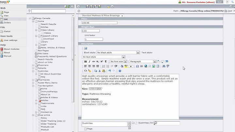Create a new page in the page tree toolbar
235x132 pixels.
point(66,7)
